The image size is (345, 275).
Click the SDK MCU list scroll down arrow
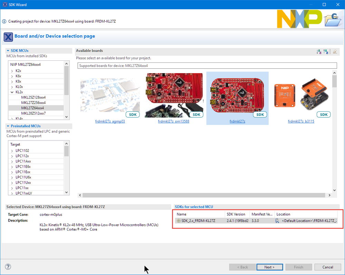(66, 117)
